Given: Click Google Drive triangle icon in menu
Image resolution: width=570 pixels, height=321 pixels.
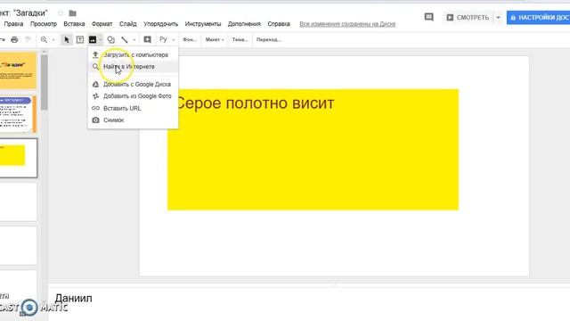Looking at the screenshot, I should 95,84.
